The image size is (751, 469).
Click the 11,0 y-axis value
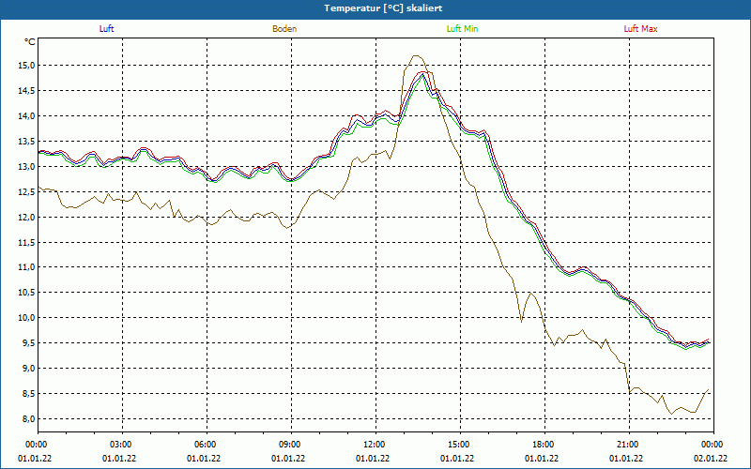coord(26,267)
